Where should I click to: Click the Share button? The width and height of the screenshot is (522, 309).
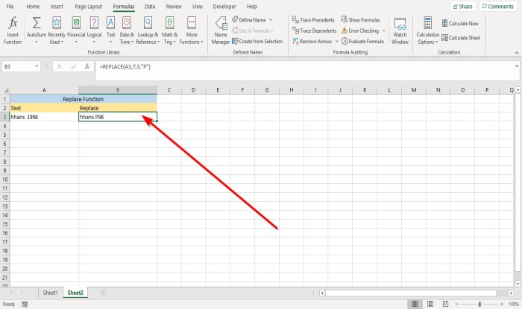(463, 6)
